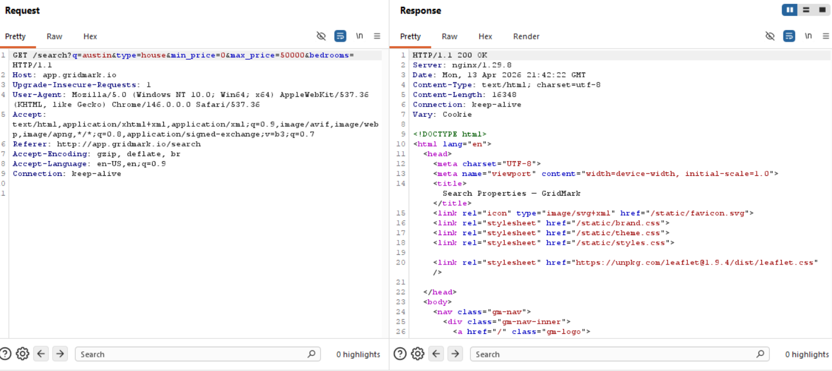Go to previous search match in Request
The image size is (832, 371).
pos(41,354)
